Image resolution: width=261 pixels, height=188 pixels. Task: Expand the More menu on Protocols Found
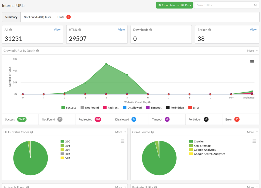pos(119,186)
